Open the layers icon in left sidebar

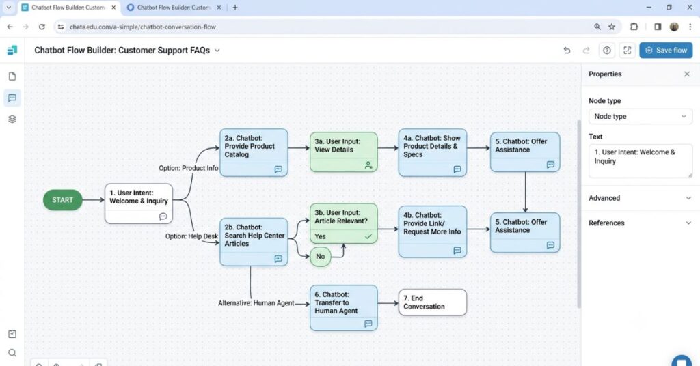pos(12,119)
